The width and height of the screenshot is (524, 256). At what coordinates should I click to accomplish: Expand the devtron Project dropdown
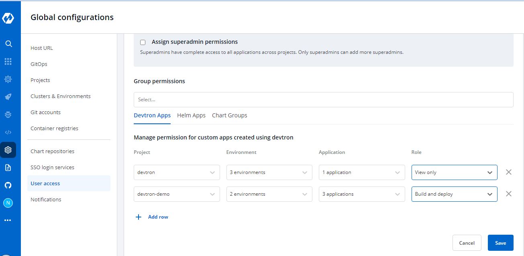(x=177, y=172)
